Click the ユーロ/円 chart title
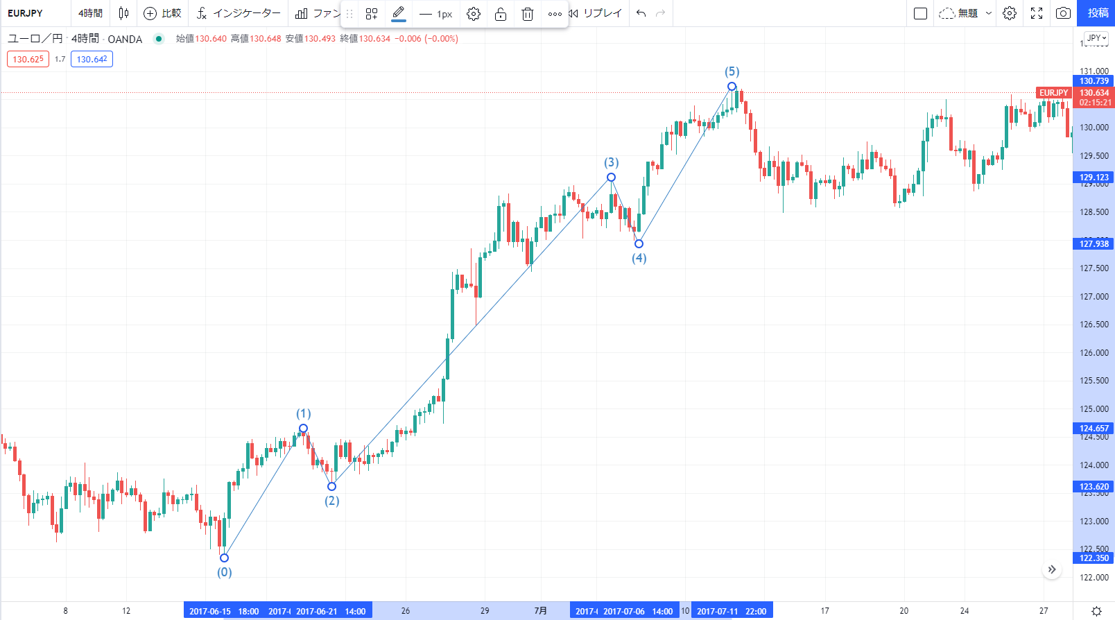 35,39
